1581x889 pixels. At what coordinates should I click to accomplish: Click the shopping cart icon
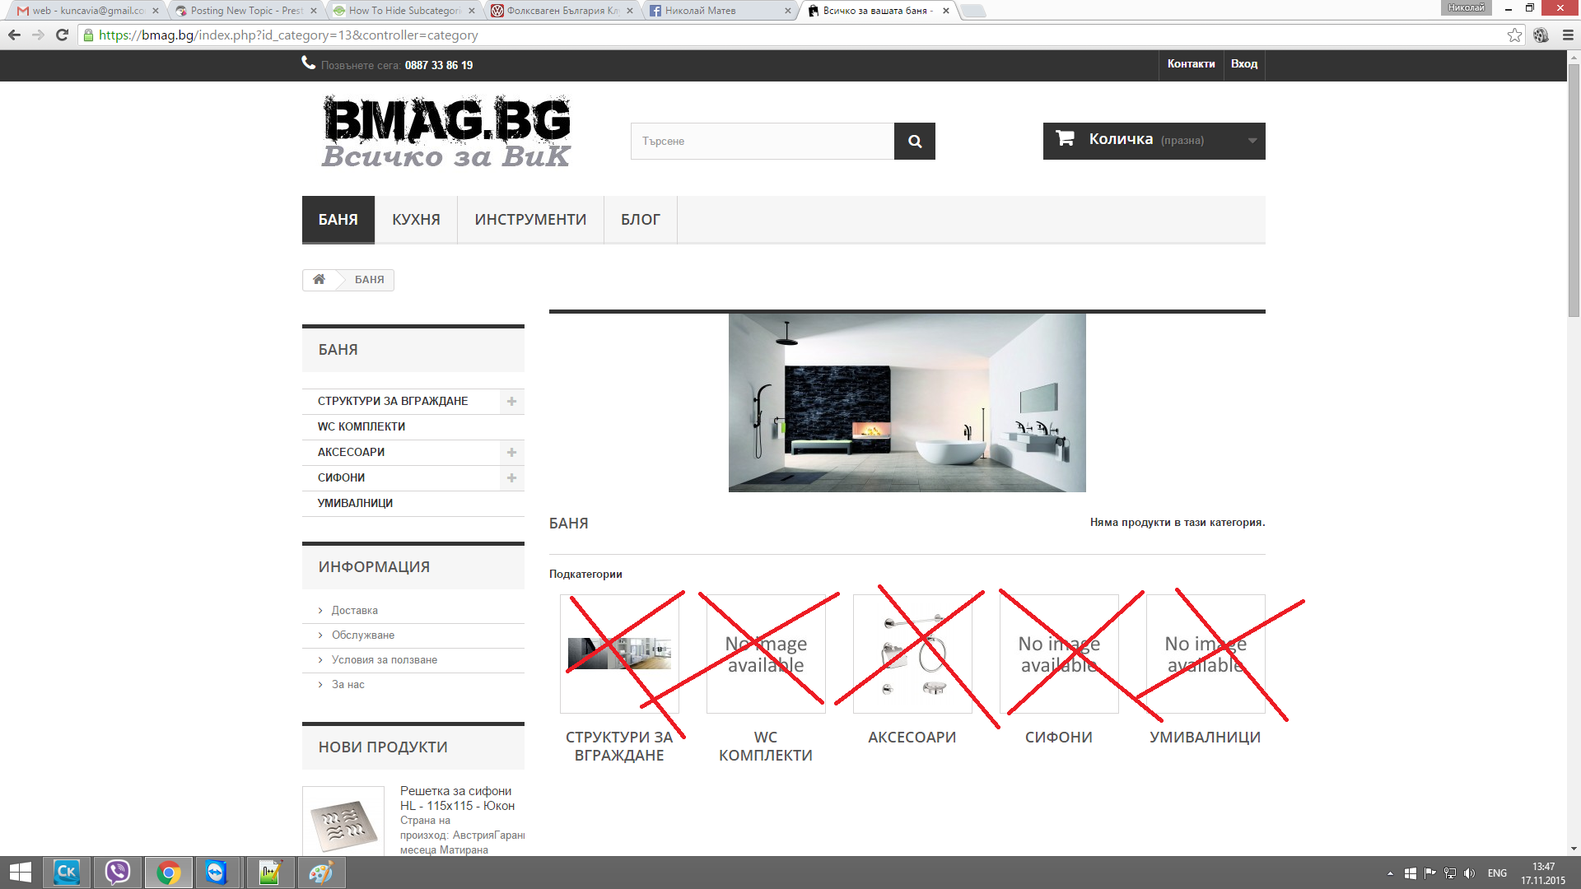click(1065, 138)
